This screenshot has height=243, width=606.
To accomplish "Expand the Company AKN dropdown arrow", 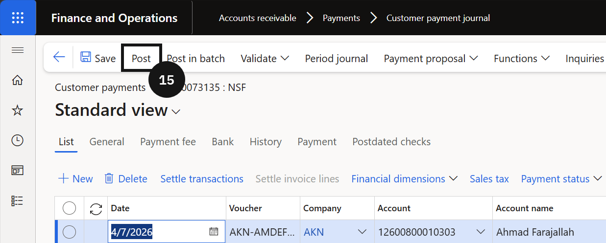I will point(363,232).
